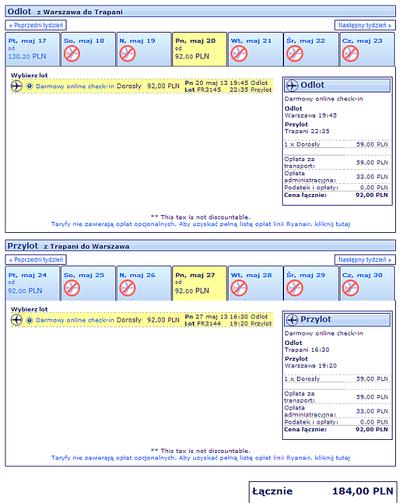Select radio button for flight FR3145
Image resolution: width=400 pixels, height=503 pixels.
click(x=29, y=86)
